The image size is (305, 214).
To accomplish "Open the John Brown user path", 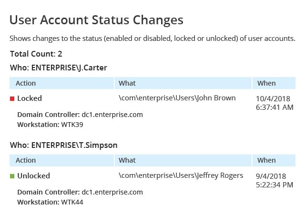I will click(x=177, y=98).
